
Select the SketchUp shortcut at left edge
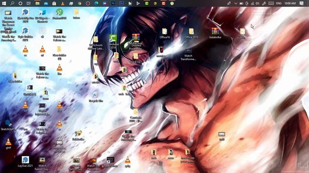8,125
